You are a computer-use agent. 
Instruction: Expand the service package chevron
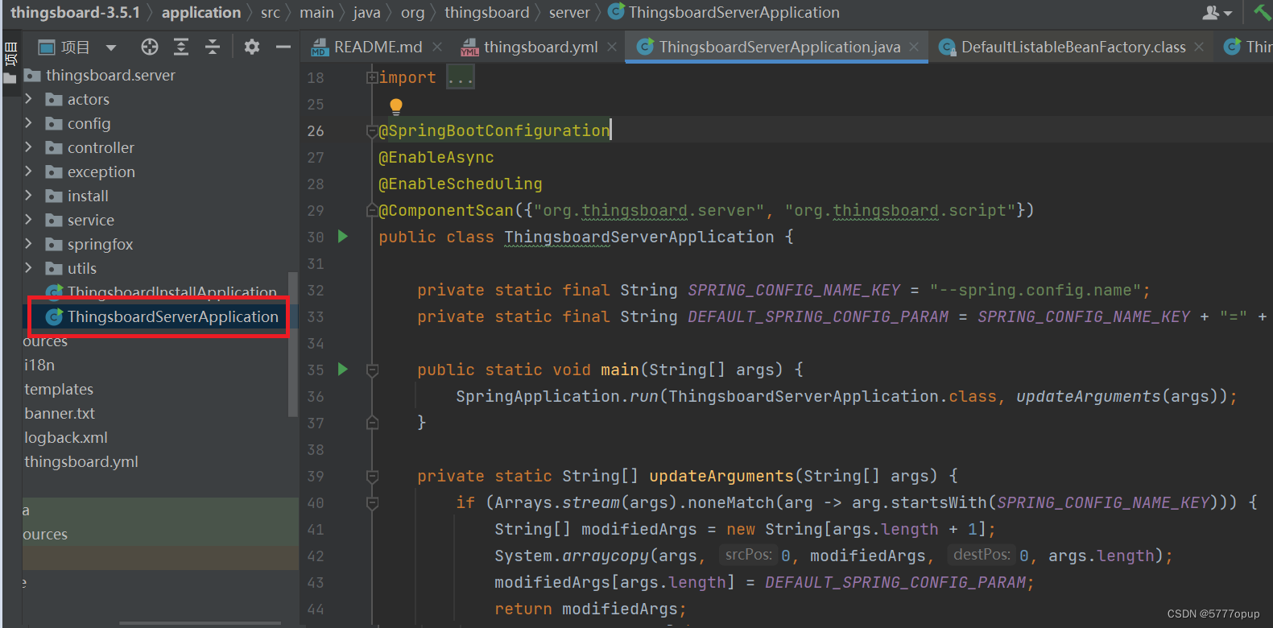[x=29, y=220]
